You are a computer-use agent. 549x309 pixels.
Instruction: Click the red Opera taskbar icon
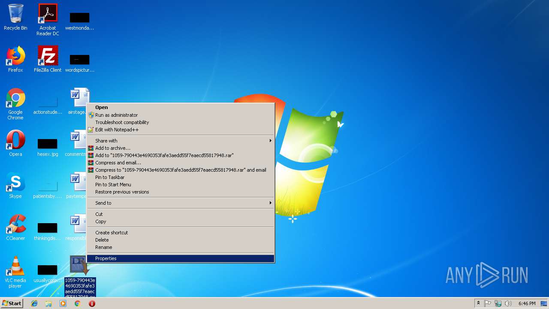(92, 303)
